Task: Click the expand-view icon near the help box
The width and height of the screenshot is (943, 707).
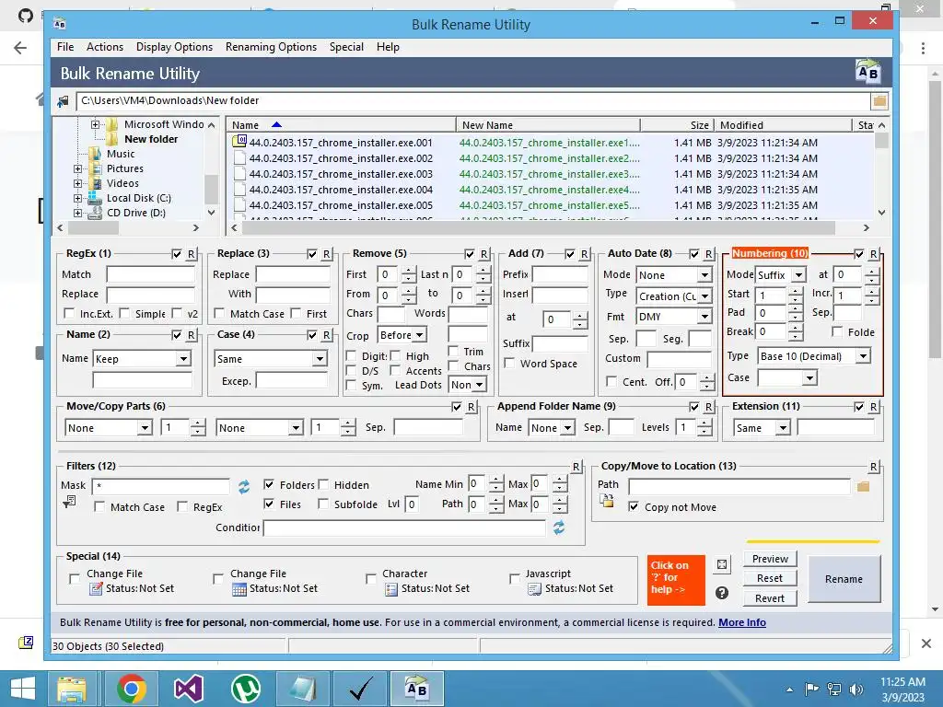Action: (722, 564)
